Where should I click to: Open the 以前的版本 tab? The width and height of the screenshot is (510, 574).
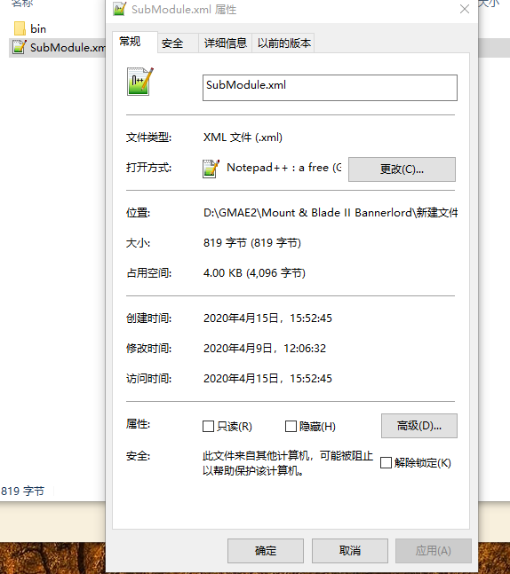coord(283,43)
